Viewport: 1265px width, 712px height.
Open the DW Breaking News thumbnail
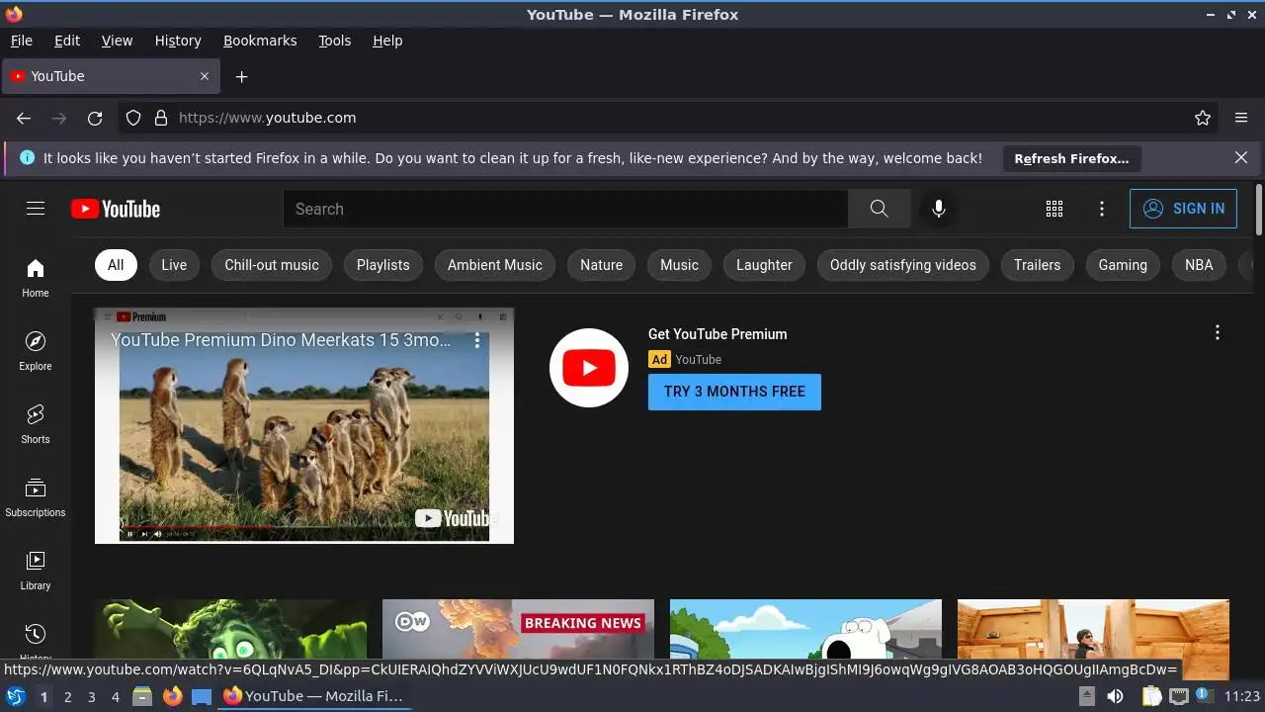(518, 629)
